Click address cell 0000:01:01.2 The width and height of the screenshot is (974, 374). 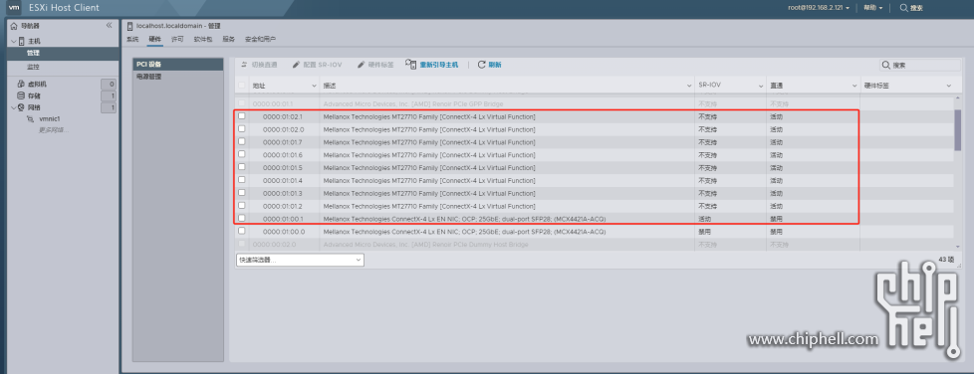(283, 206)
